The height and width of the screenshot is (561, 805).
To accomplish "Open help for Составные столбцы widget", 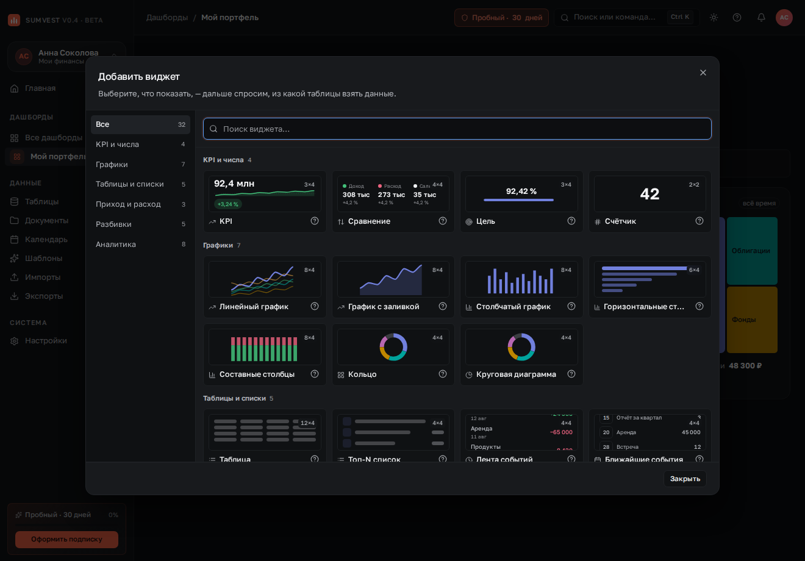I will click(315, 374).
